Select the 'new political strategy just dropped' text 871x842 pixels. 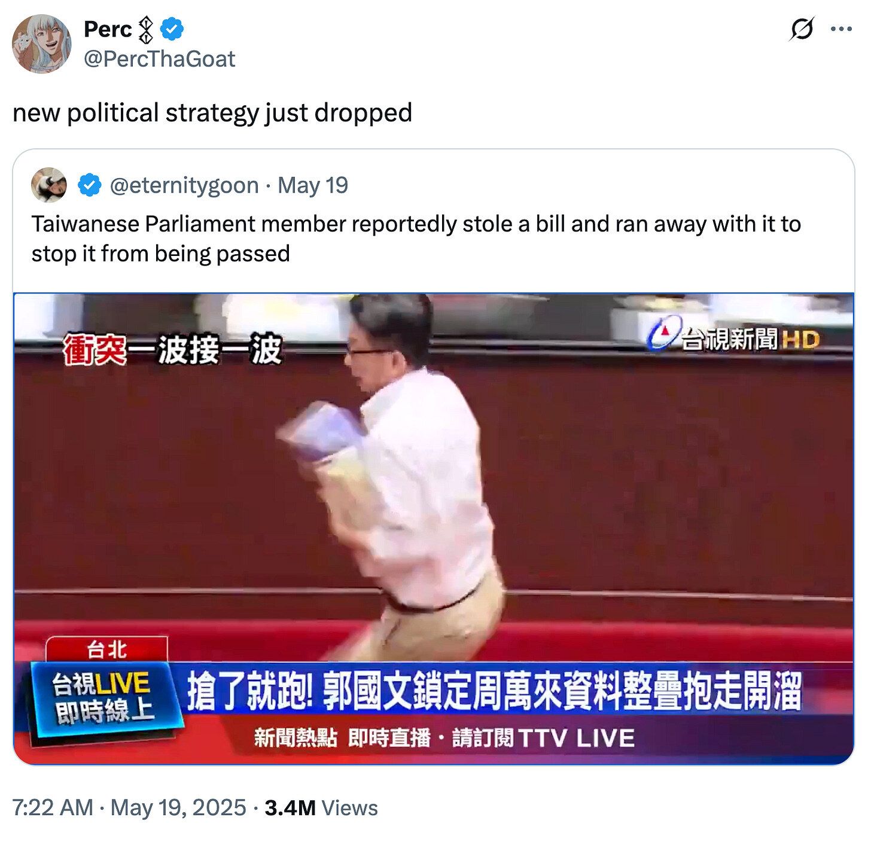click(x=212, y=113)
